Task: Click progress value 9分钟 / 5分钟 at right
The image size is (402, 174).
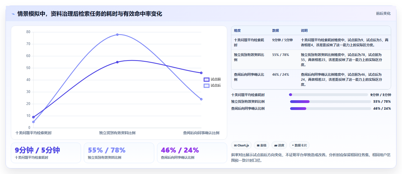Action: tap(381, 95)
